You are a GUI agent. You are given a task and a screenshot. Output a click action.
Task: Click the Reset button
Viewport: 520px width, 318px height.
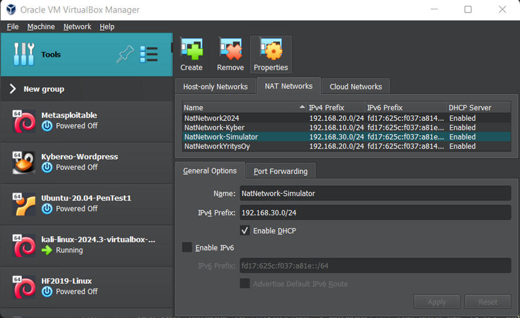[x=488, y=302]
